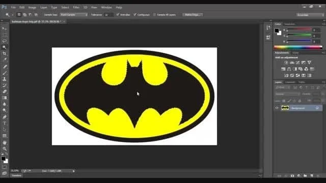326x183 pixels.
Task: Select the Horizontal Type tool
Action: tap(5, 123)
